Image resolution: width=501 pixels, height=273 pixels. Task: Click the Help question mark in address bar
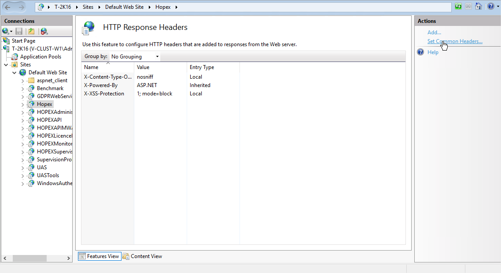tap(490, 7)
